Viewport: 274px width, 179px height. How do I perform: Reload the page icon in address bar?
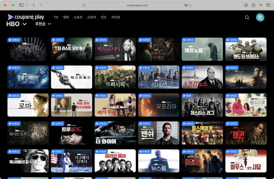190,5
